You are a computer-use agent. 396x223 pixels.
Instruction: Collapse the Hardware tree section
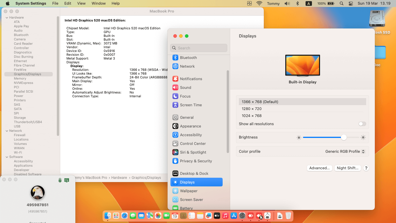[x=7, y=18]
